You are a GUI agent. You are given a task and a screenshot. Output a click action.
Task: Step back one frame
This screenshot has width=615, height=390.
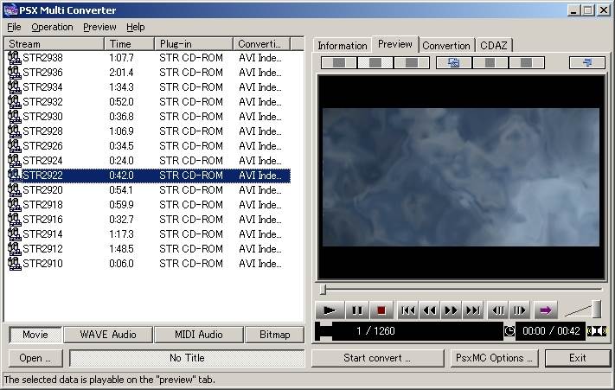click(498, 310)
